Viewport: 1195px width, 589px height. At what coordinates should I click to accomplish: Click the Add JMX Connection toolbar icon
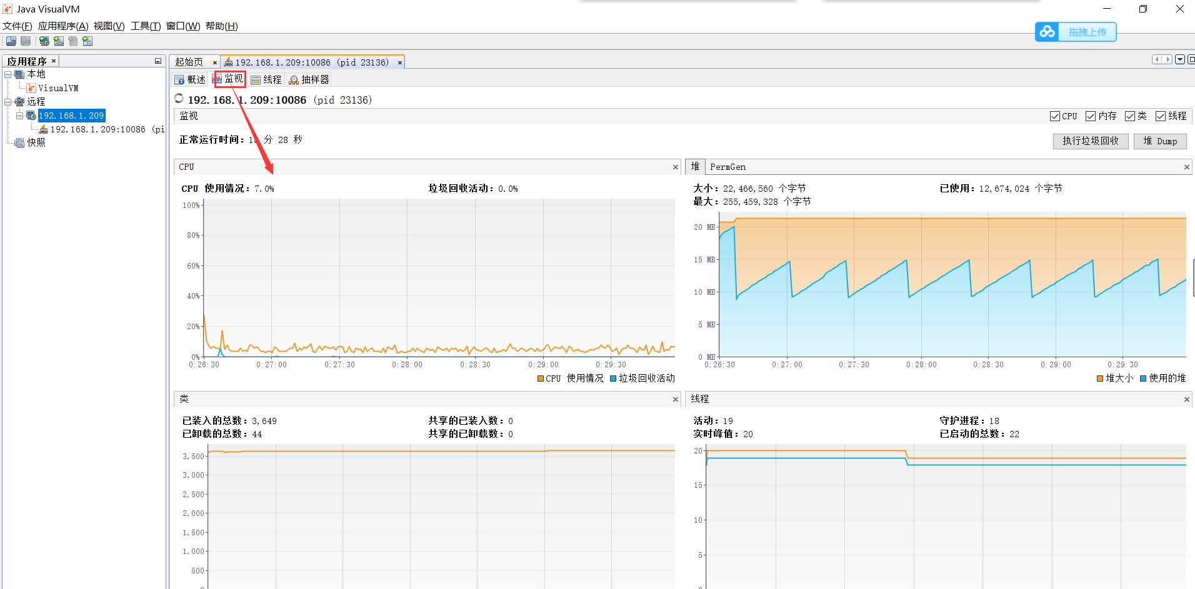click(x=59, y=41)
